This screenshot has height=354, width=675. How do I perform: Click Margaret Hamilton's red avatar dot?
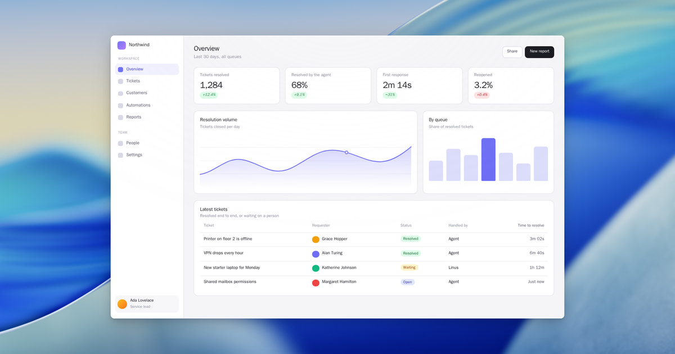[x=316, y=283]
